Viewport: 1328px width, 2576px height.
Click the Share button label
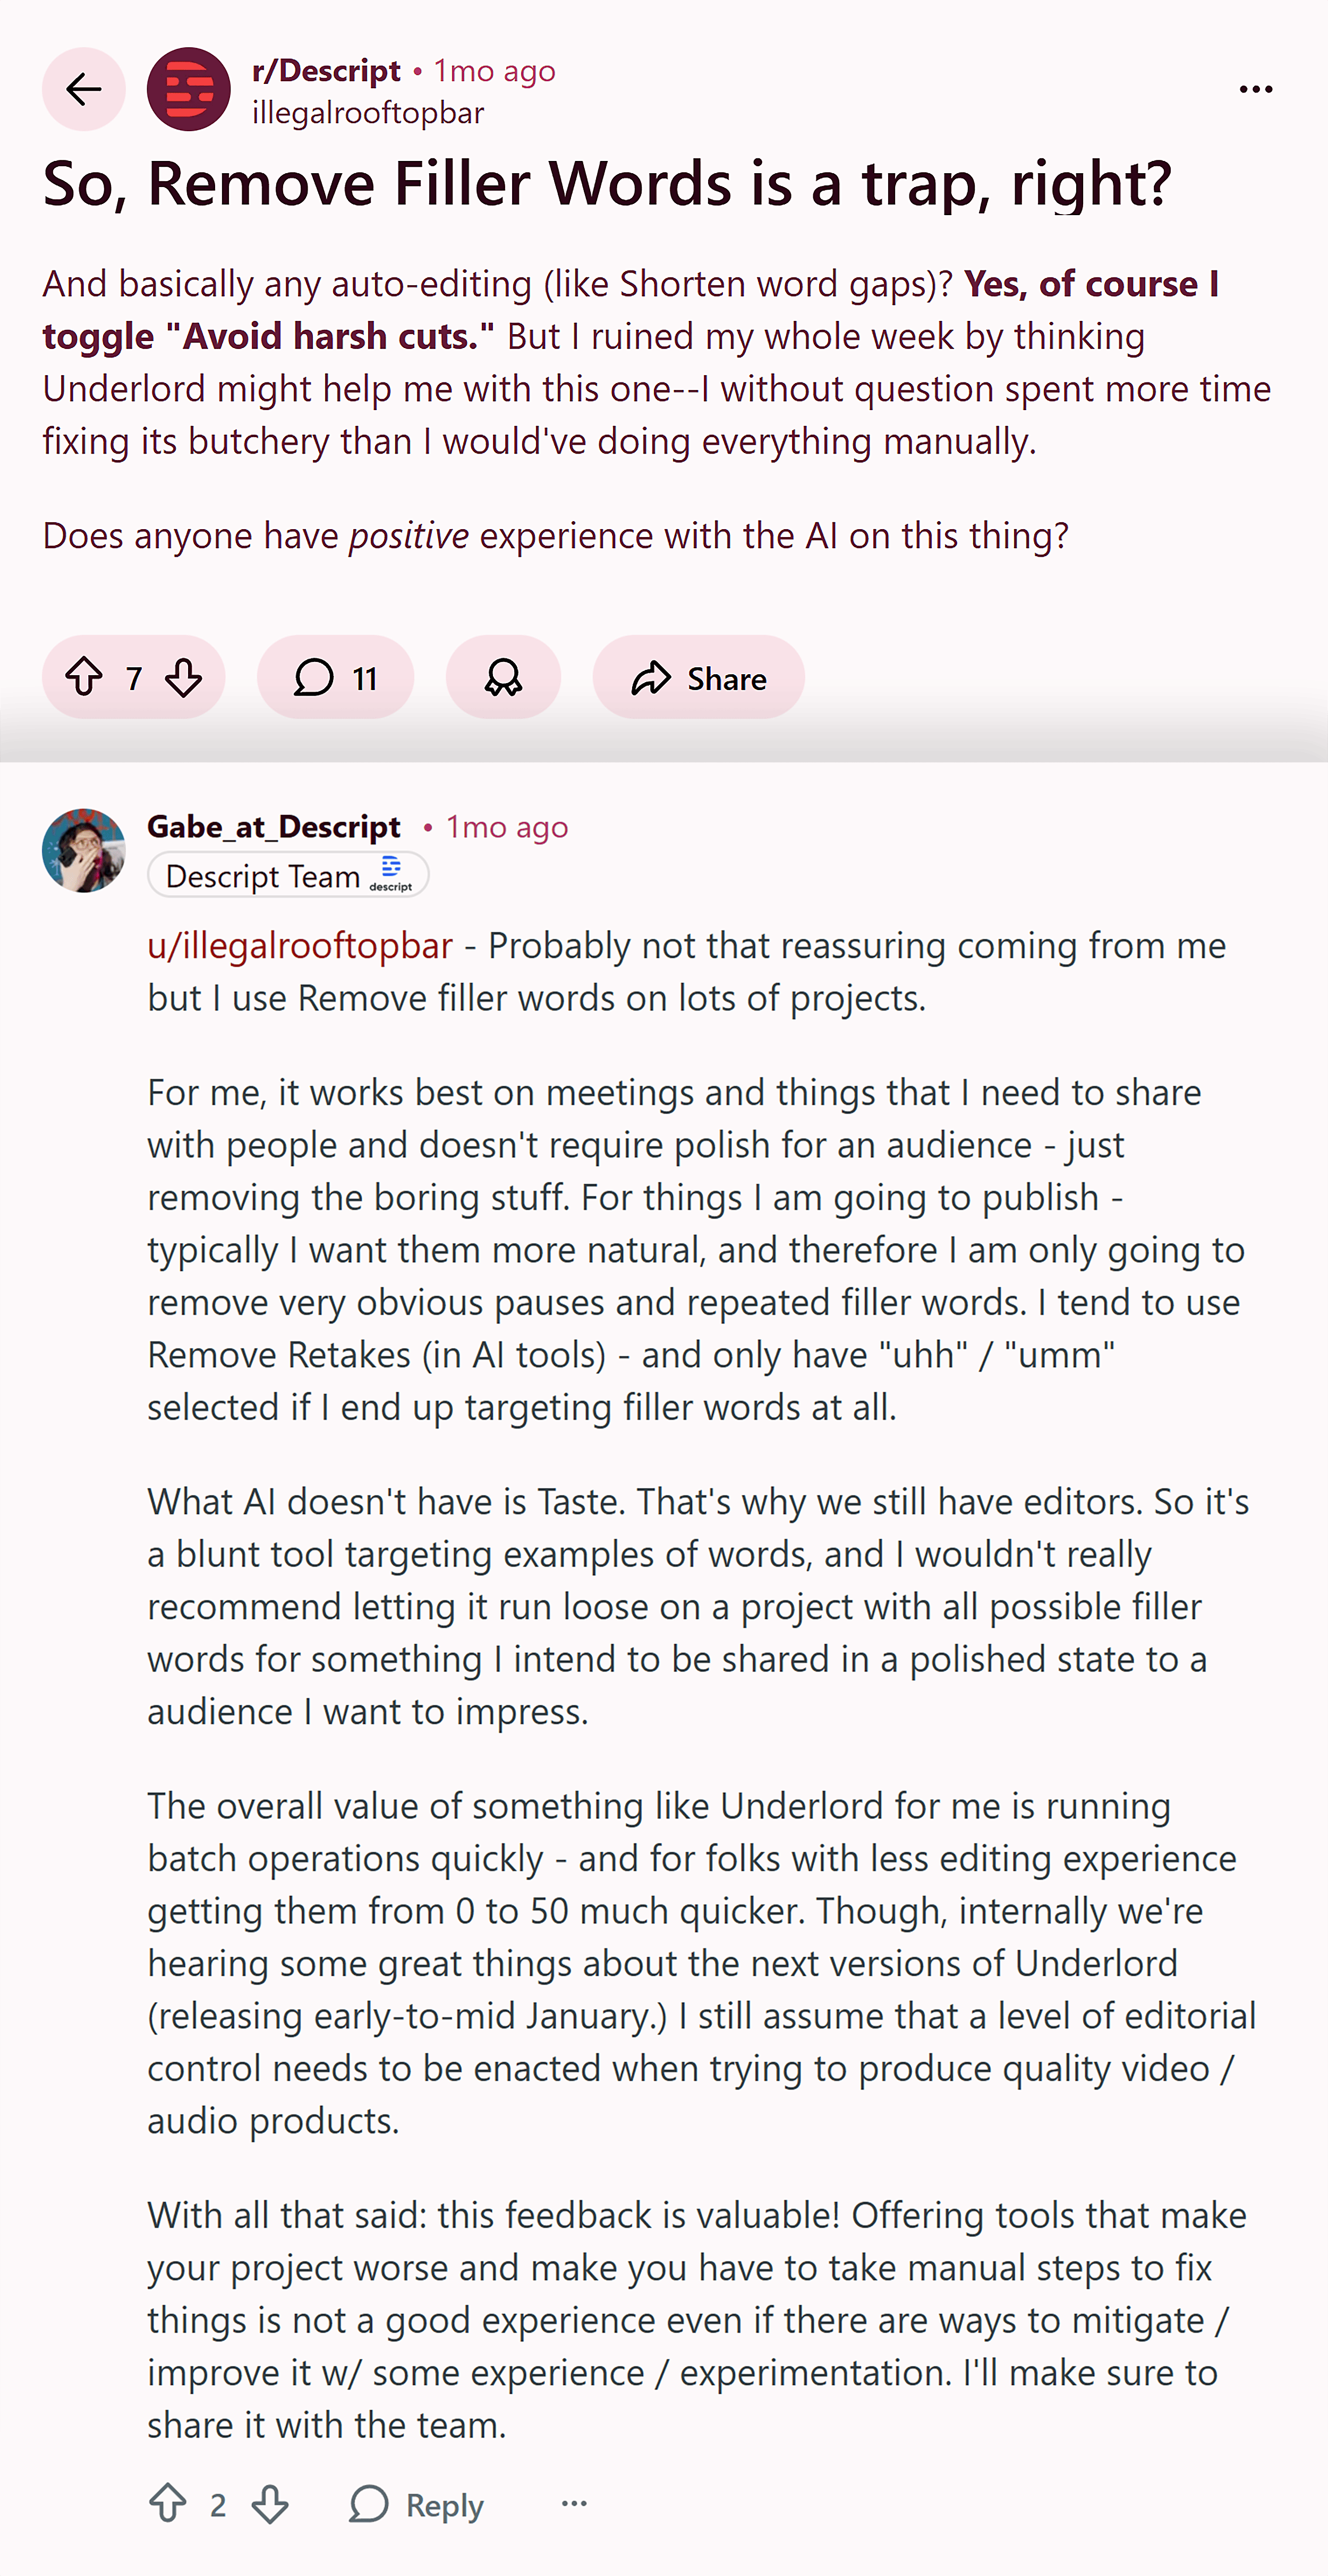(x=726, y=677)
